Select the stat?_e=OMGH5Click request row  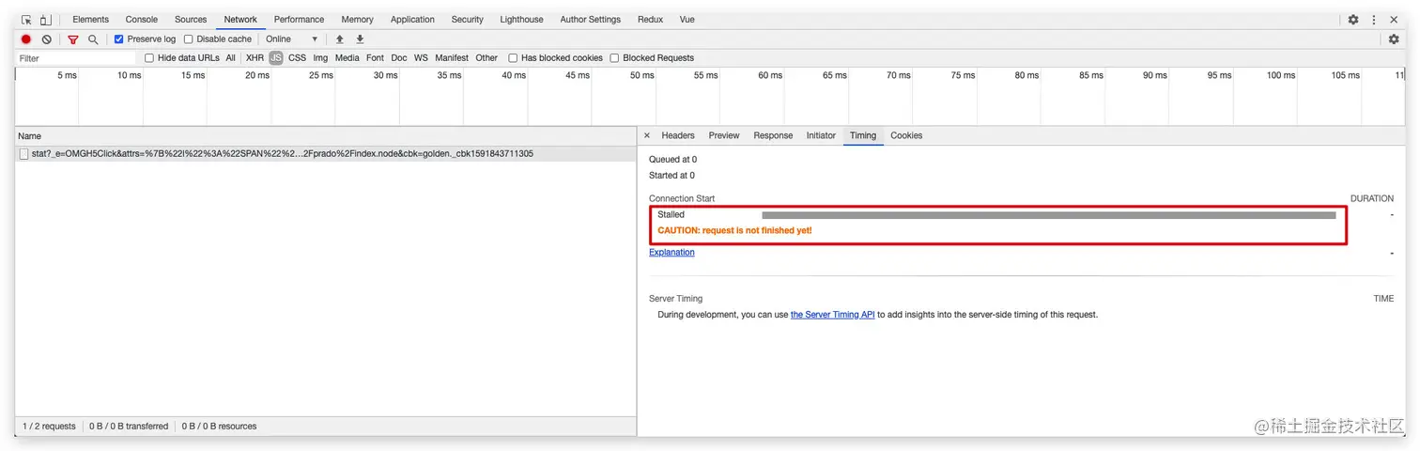pos(325,154)
